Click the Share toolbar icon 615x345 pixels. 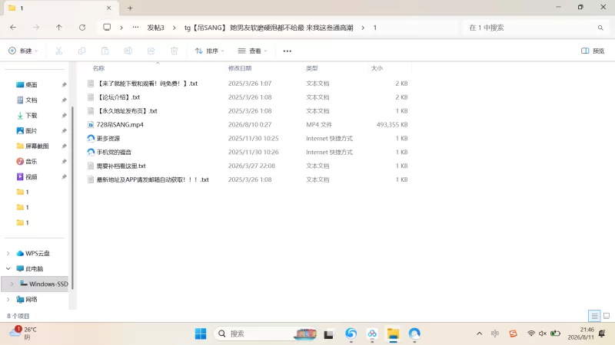click(x=151, y=51)
